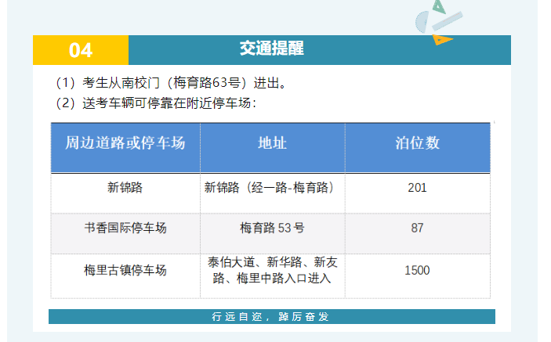
Task: Click the 泊位数 column header
Action: [417, 143]
